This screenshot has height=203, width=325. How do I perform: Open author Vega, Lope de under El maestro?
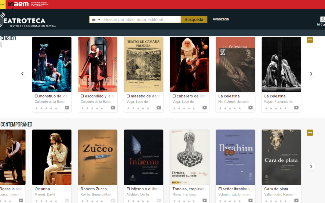point(137,102)
